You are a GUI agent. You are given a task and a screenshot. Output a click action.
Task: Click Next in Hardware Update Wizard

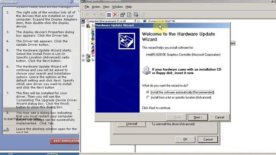(x=198, y=117)
